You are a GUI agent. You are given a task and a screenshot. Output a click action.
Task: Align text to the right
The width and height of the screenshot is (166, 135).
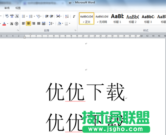click(34, 23)
